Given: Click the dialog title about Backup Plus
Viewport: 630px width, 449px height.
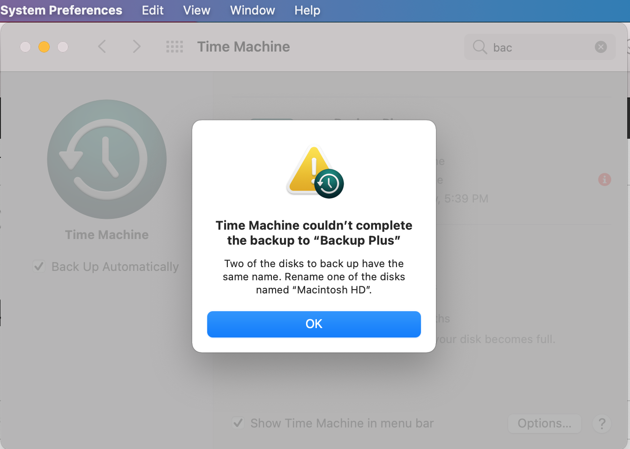Looking at the screenshot, I should coord(314,232).
